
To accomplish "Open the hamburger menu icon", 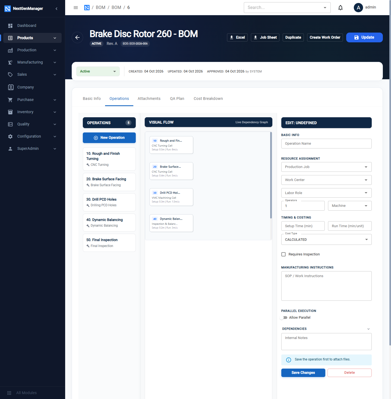I will 76,8.
